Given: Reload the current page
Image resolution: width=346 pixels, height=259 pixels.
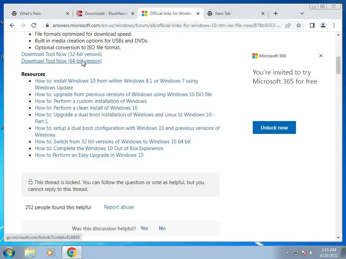Looking at the screenshot, I should point(34,25).
